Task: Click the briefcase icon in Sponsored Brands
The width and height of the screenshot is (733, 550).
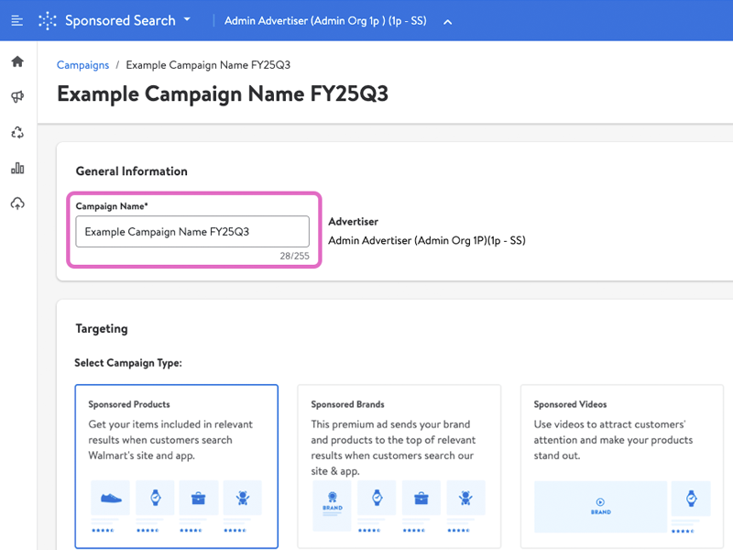Action: point(421,498)
